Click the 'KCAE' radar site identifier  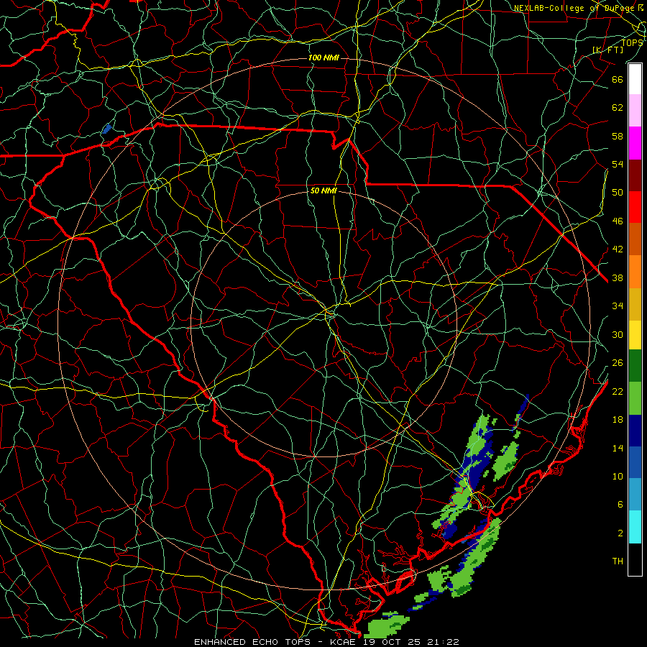point(342,642)
